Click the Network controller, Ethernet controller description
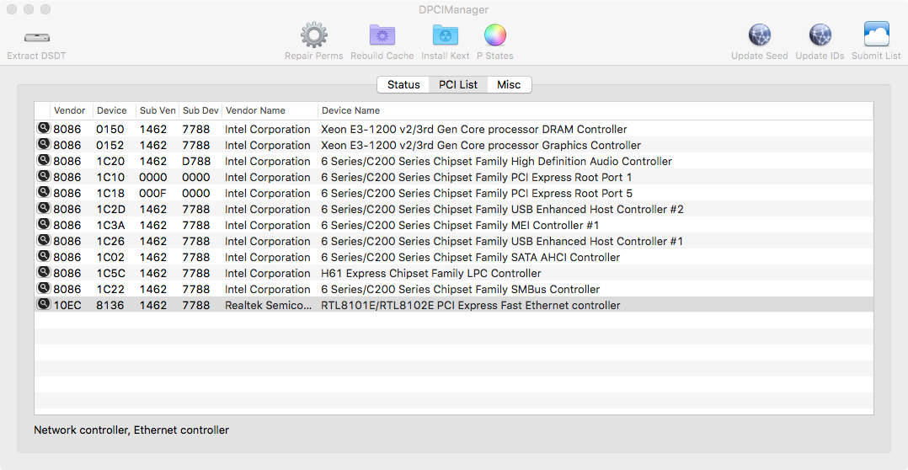 (x=131, y=430)
